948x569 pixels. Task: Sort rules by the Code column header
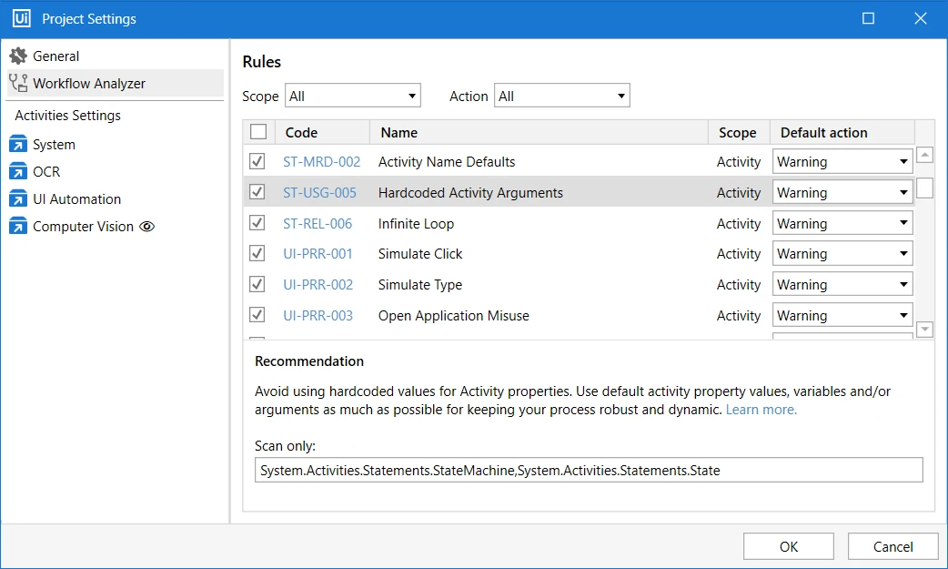(x=322, y=132)
